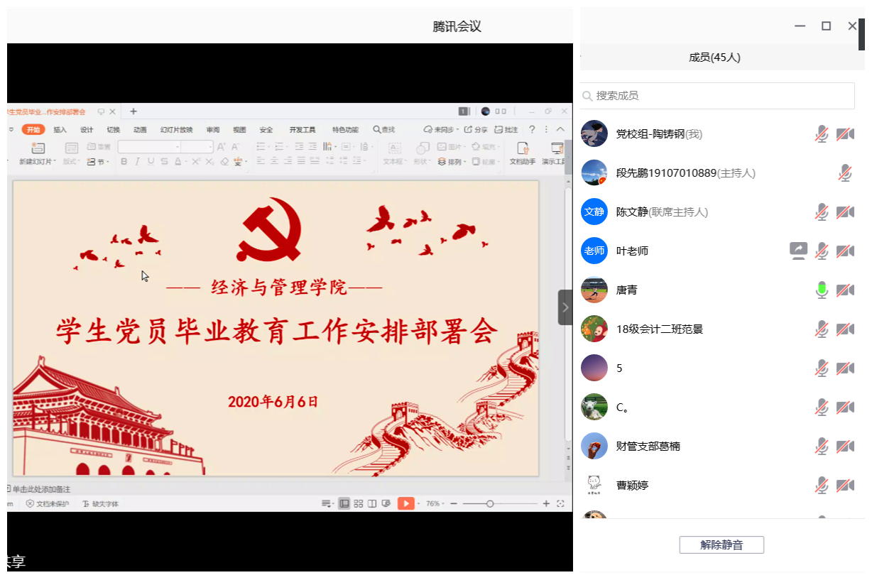Image resolution: width=872 pixels, height=580 pixels.
Task: Collapse the WPS ribbon using the chevron
Action: tap(560, 130)
